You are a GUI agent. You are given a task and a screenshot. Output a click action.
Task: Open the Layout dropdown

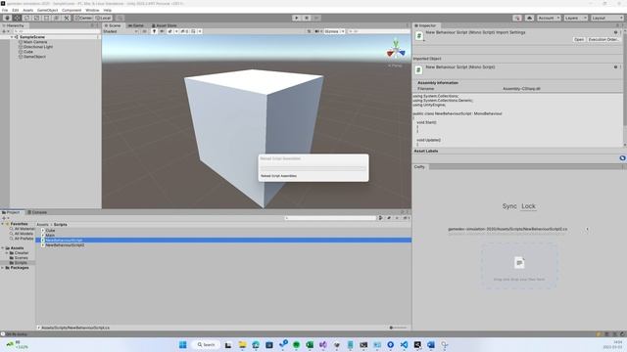point(606,18)
